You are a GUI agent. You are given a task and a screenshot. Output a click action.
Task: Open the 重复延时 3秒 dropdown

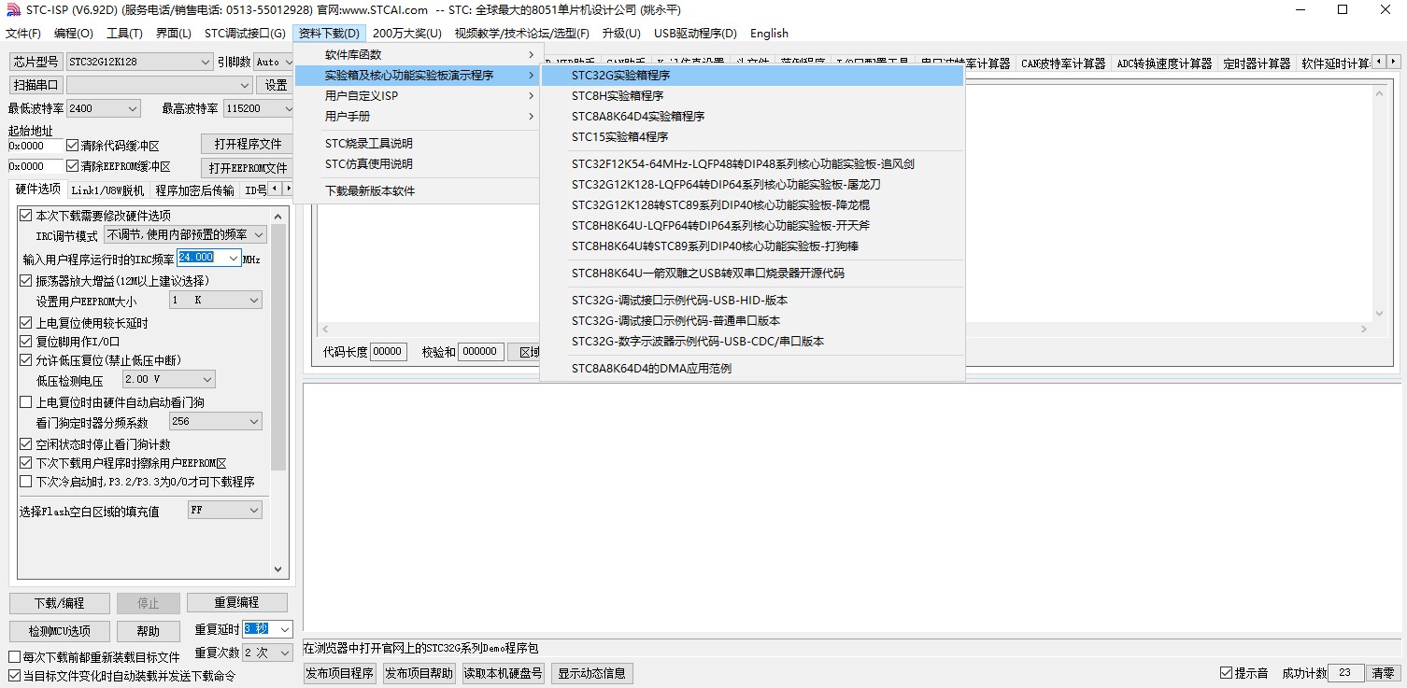click(267, 630)
